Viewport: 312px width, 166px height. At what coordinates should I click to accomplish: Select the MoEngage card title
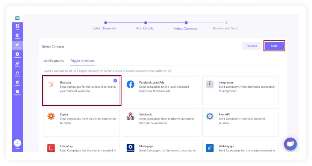146,146
